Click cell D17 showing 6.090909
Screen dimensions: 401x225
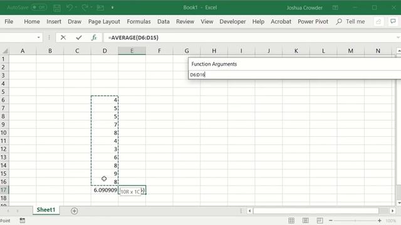click(105, 190)
